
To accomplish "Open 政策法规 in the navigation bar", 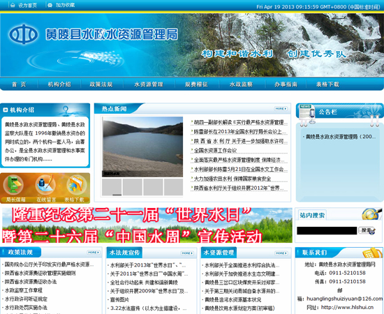I will [101, 84].
